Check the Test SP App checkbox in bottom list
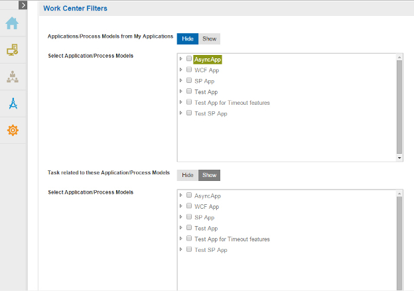Image resolution: width=414 pixels, height=291 pixels. 189,249
